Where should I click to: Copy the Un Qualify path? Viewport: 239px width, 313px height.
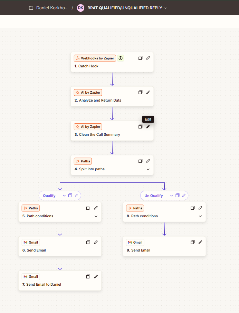(x=178, y=196)
